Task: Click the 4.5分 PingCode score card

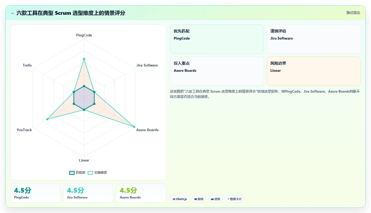Action: click(35, 193)
